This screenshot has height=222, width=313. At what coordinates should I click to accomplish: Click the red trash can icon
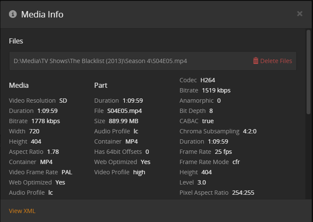pos(256,61)
